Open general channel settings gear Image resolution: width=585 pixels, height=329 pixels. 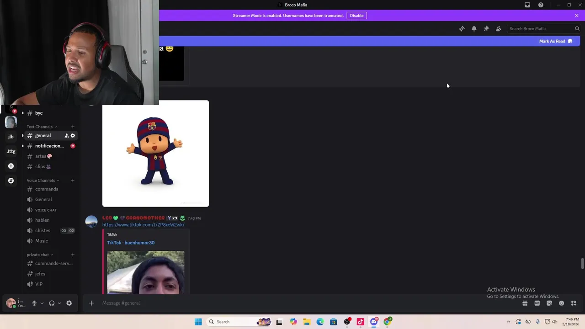73,136
